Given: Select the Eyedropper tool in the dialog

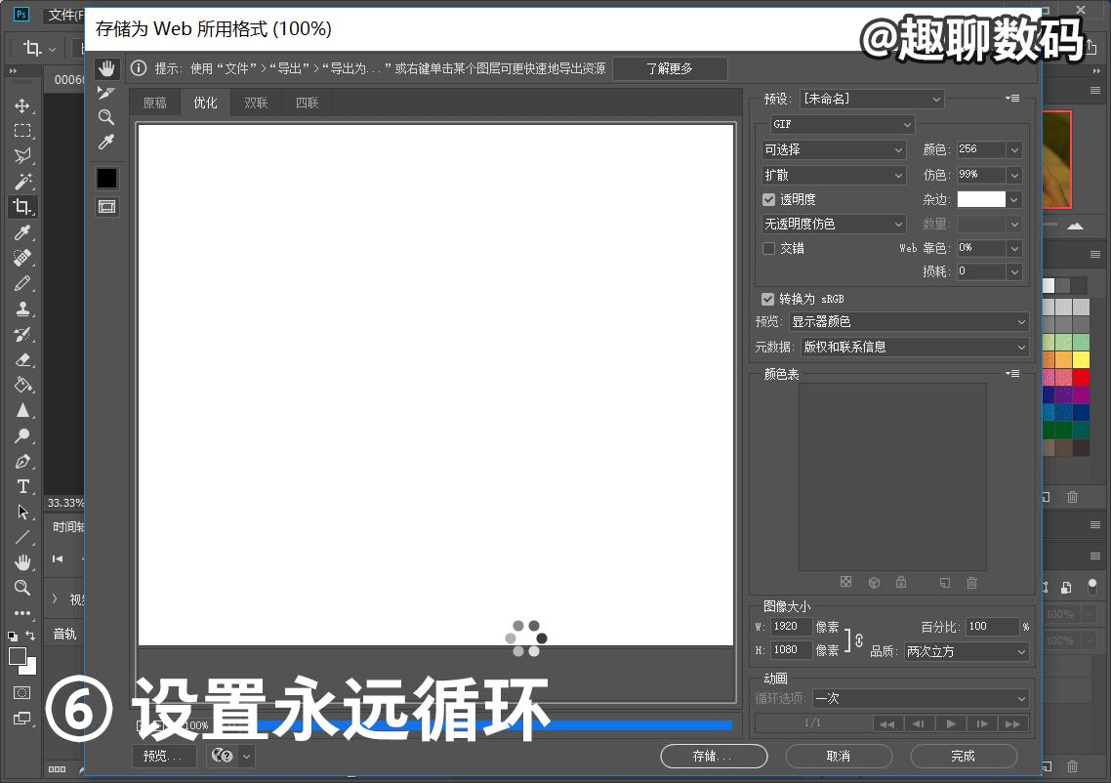Looking at the screenshot, I should click(106, 142).
